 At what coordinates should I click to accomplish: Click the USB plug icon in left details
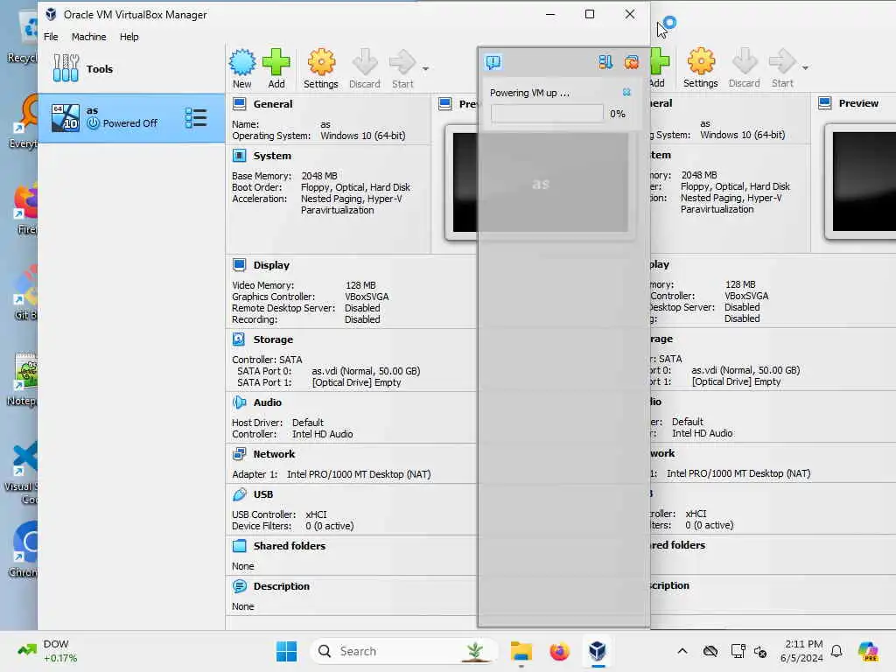click(240, 494)
